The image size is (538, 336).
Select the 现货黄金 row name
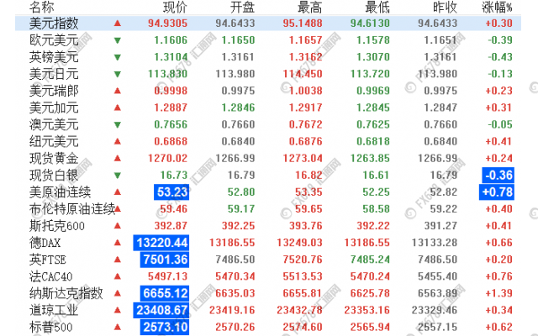click(54, 159)
